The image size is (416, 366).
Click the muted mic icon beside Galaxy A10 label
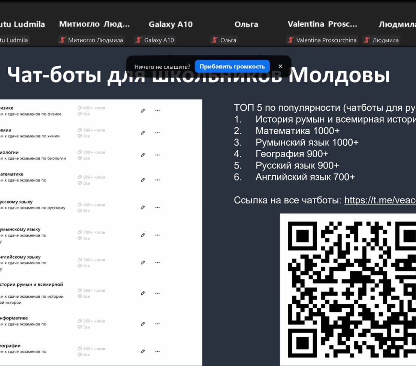[x=138, y=40]
